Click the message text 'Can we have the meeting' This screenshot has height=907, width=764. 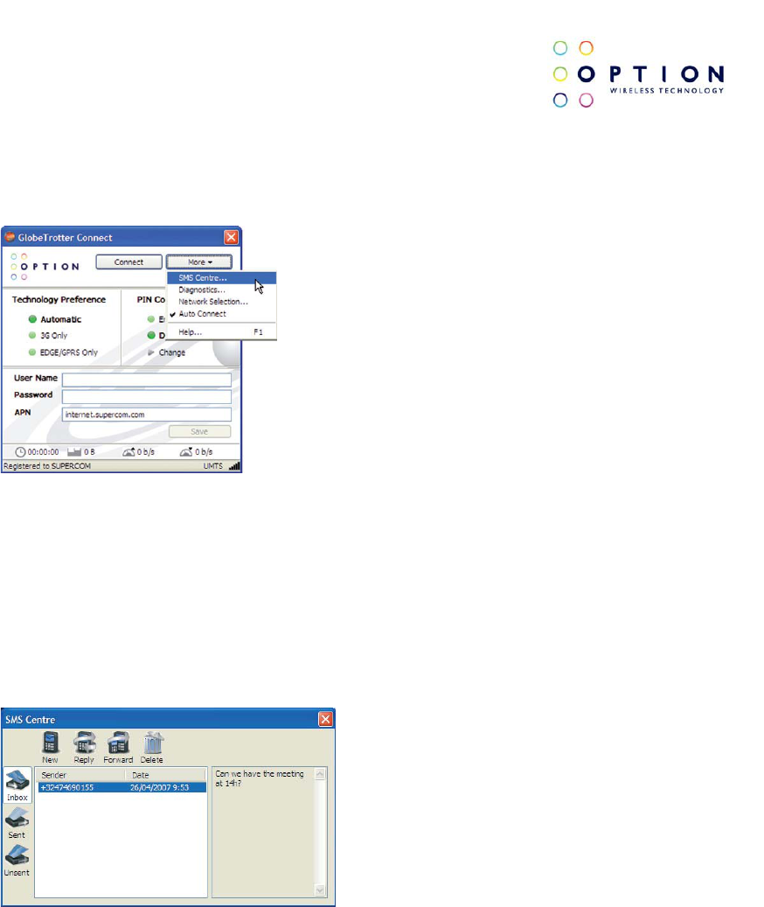[260, 774]
